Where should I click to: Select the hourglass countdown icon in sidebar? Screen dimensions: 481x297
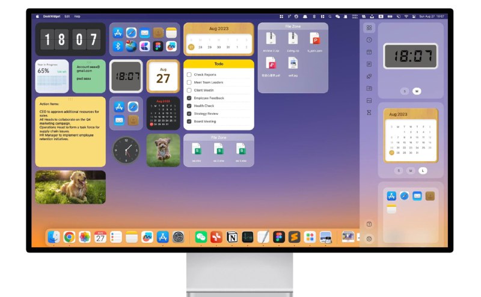369,112
